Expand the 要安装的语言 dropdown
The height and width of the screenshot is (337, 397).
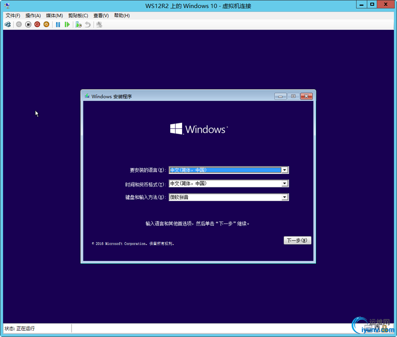tap(285, 170)
